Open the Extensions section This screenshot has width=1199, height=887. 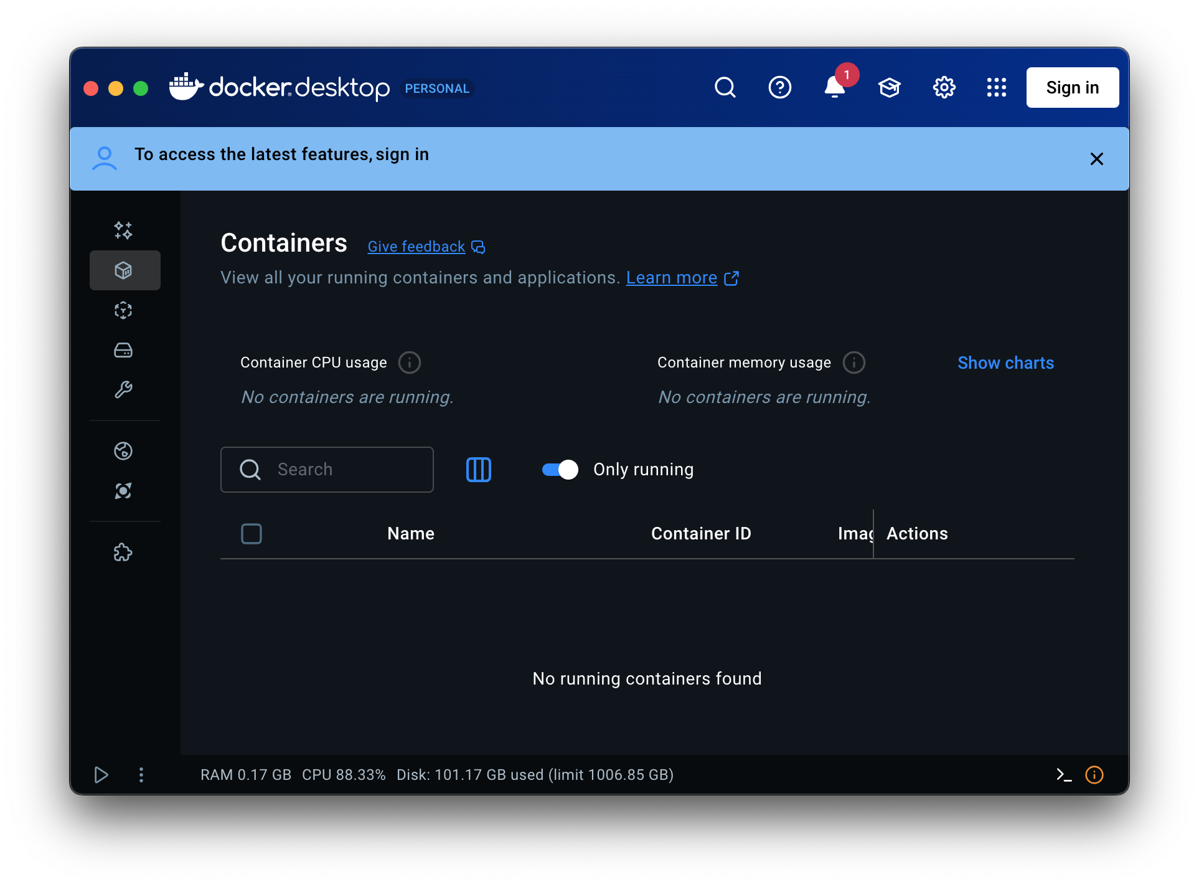click(x=124, y=552)
